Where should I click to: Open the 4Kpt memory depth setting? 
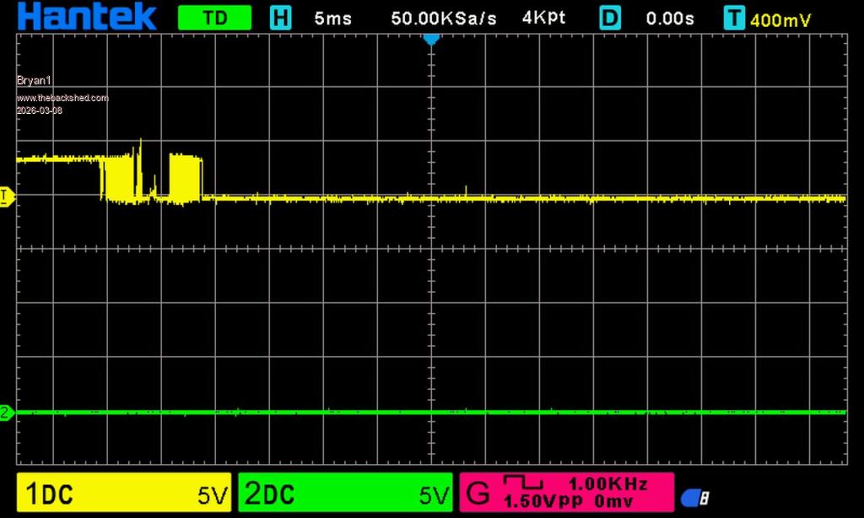(543, 18)
